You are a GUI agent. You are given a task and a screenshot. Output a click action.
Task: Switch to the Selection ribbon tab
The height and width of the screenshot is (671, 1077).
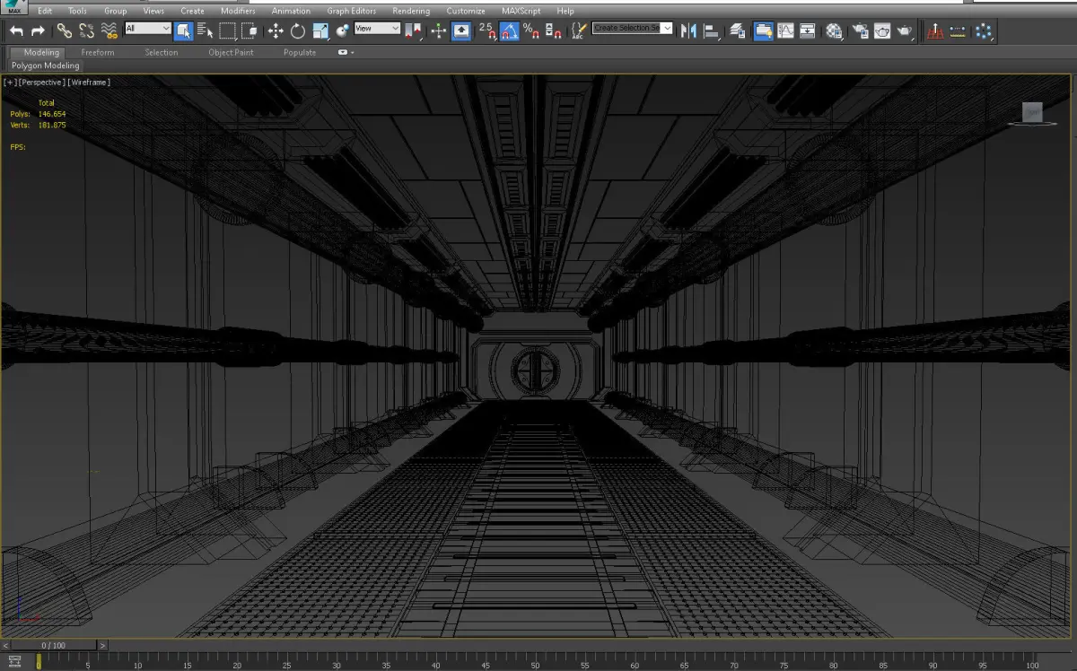[x=162, y=53]
